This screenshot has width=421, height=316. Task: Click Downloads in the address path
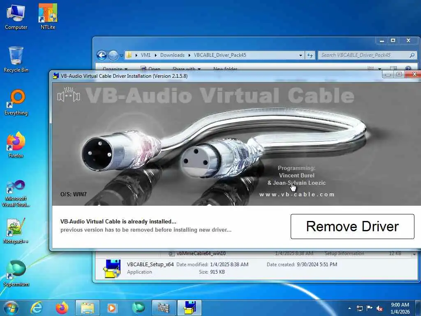coord(172,55)
